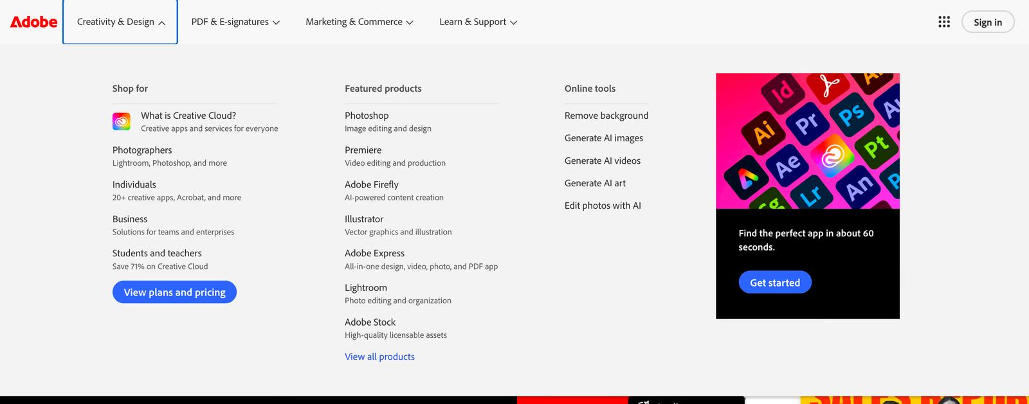Click the Adobe logo
Image resolution: width=1029 pixels, height=404 pixels.
coord(34,22)
